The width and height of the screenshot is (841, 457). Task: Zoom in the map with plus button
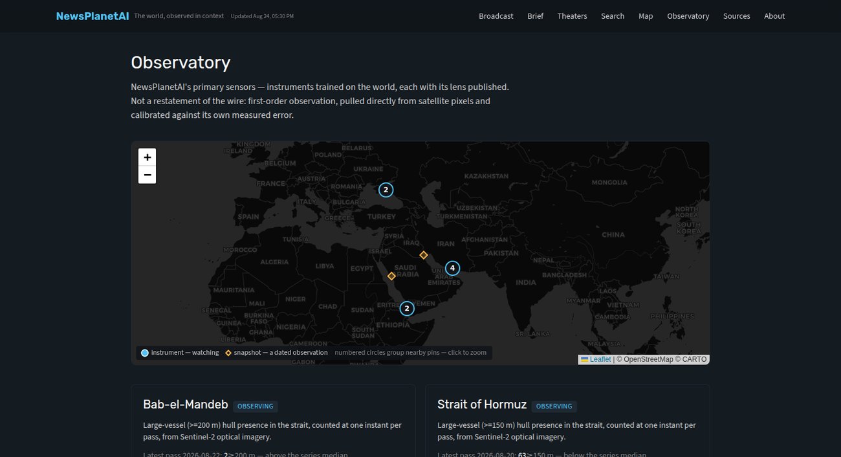[147, 157]
